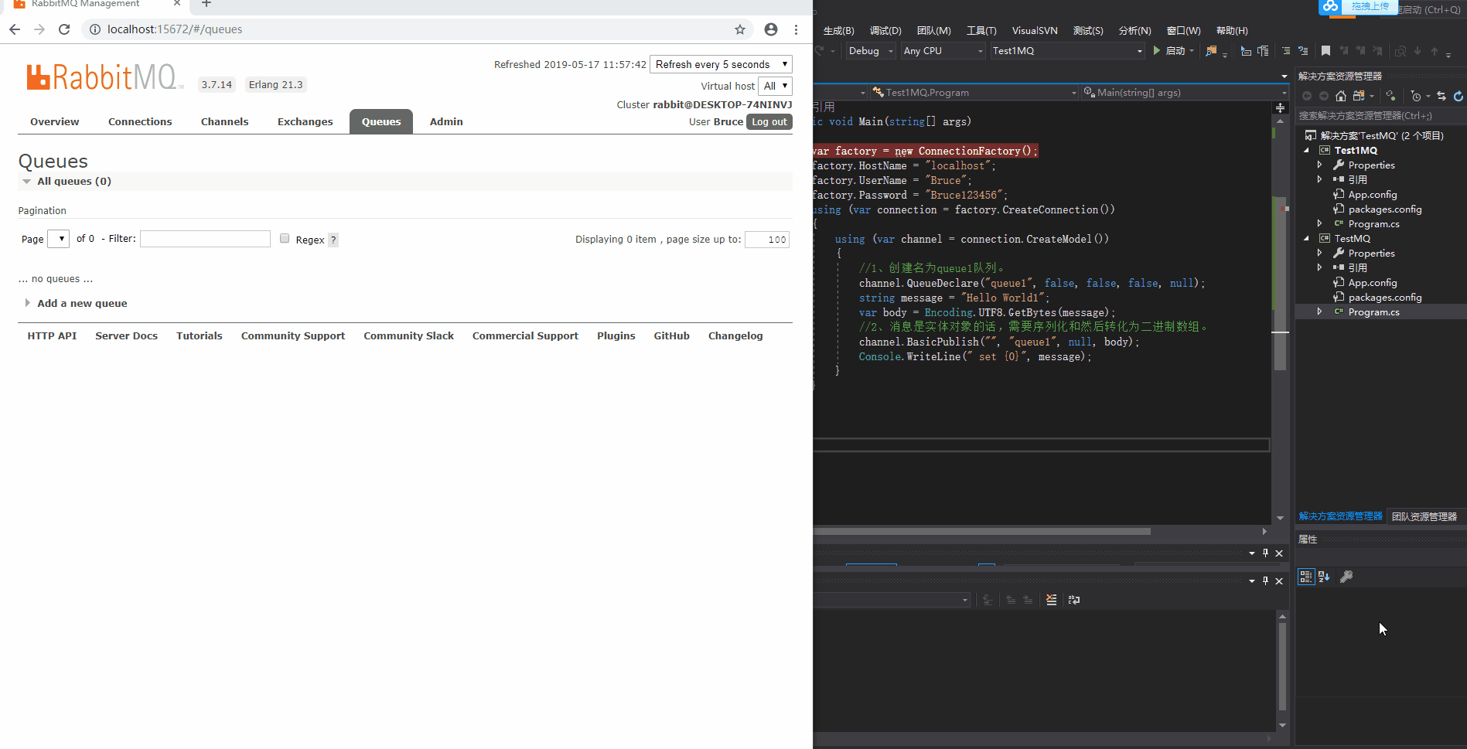Open the Test1MQ startup project dropdown
This screenshot has width=1467, height=749.
click(x=1067, y=51)
